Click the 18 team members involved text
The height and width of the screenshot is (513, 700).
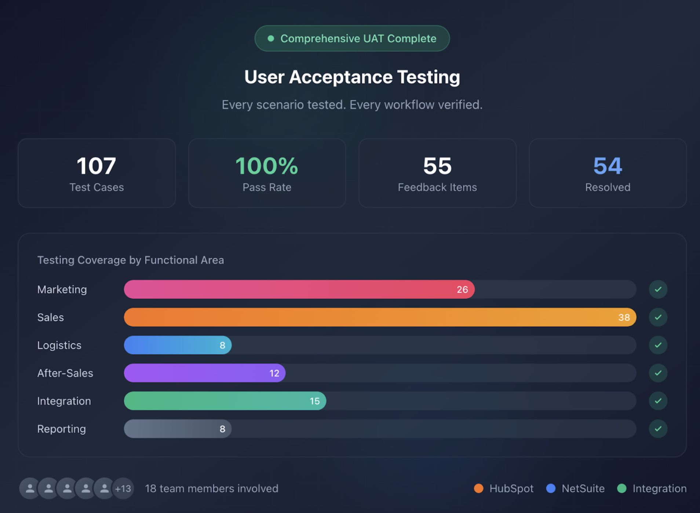[x=212, y=488]
